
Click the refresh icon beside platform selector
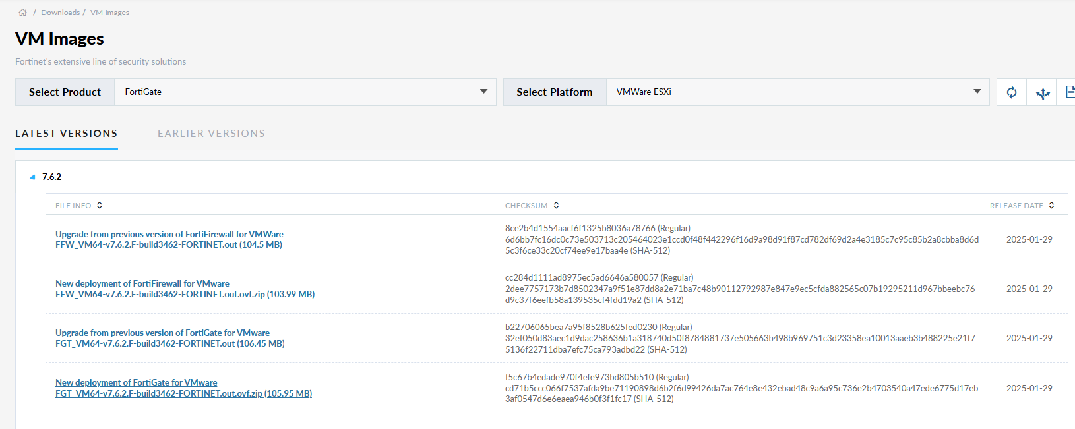(x=1012, y=92)
